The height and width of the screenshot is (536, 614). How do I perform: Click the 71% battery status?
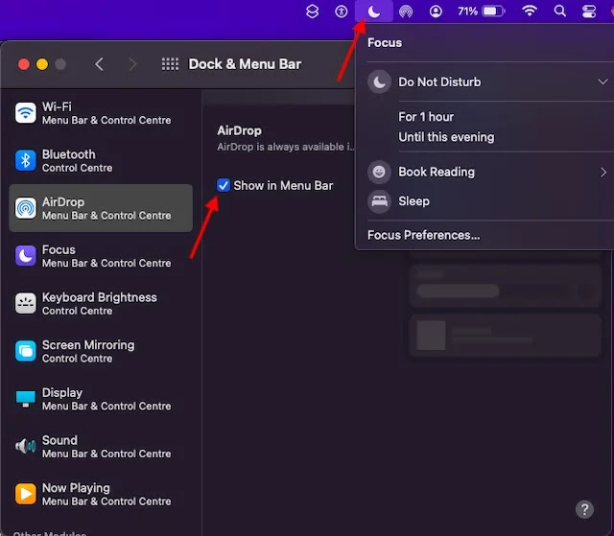(x=482, y=12)
